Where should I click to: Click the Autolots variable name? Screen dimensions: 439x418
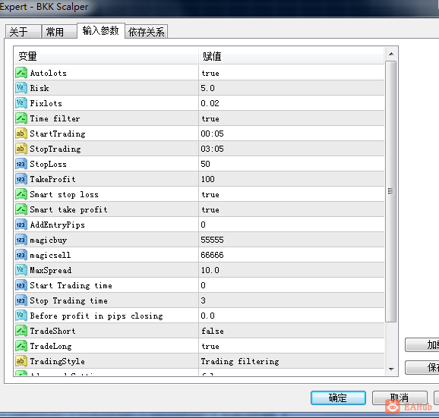pyautogui.click(x=49, y=73)
